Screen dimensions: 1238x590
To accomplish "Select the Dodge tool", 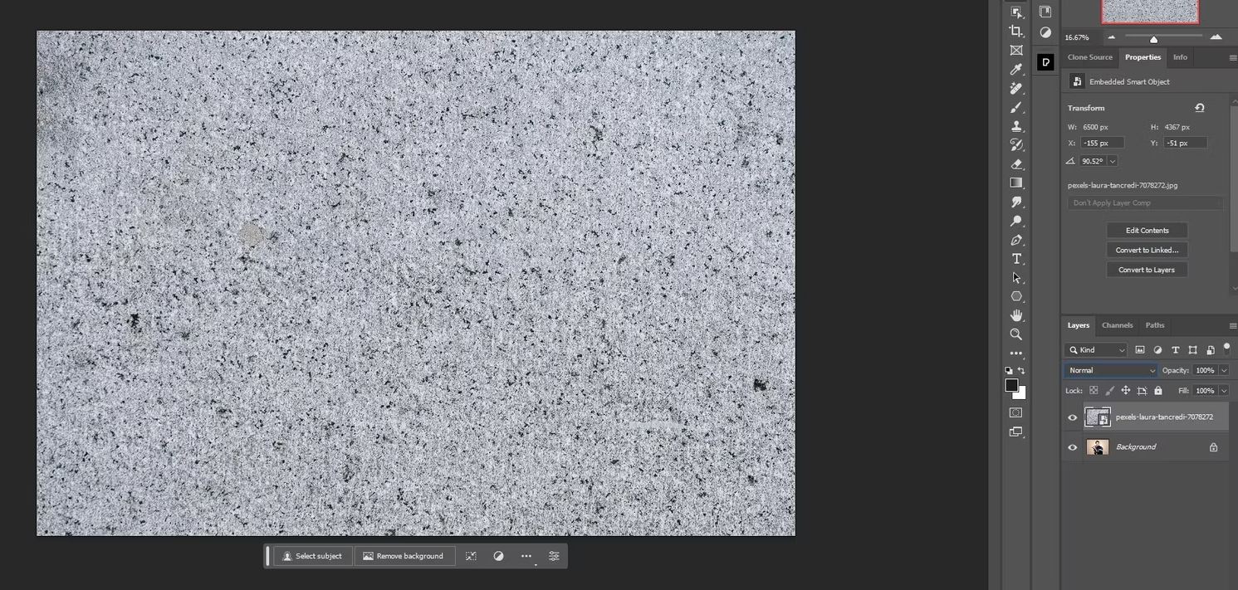I will (1016, 222).
